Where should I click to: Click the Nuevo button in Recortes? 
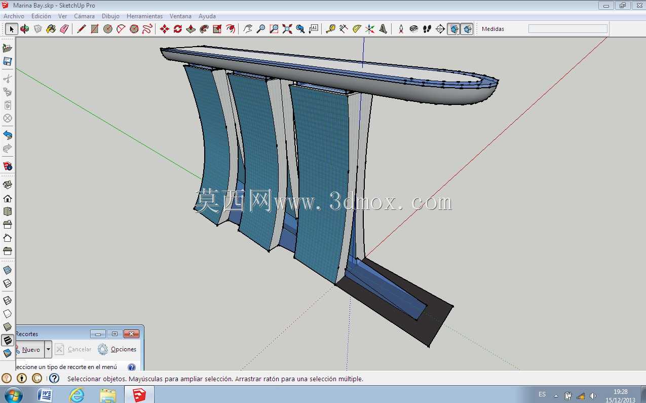[x=30, y=349]
